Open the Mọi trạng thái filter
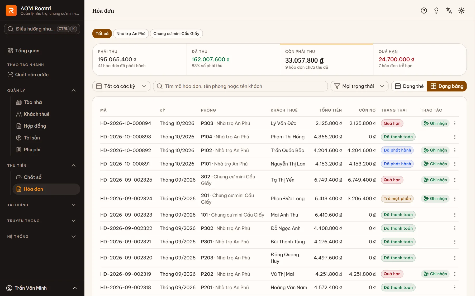Screen dimensions: 475x296 tap(359, 86)
